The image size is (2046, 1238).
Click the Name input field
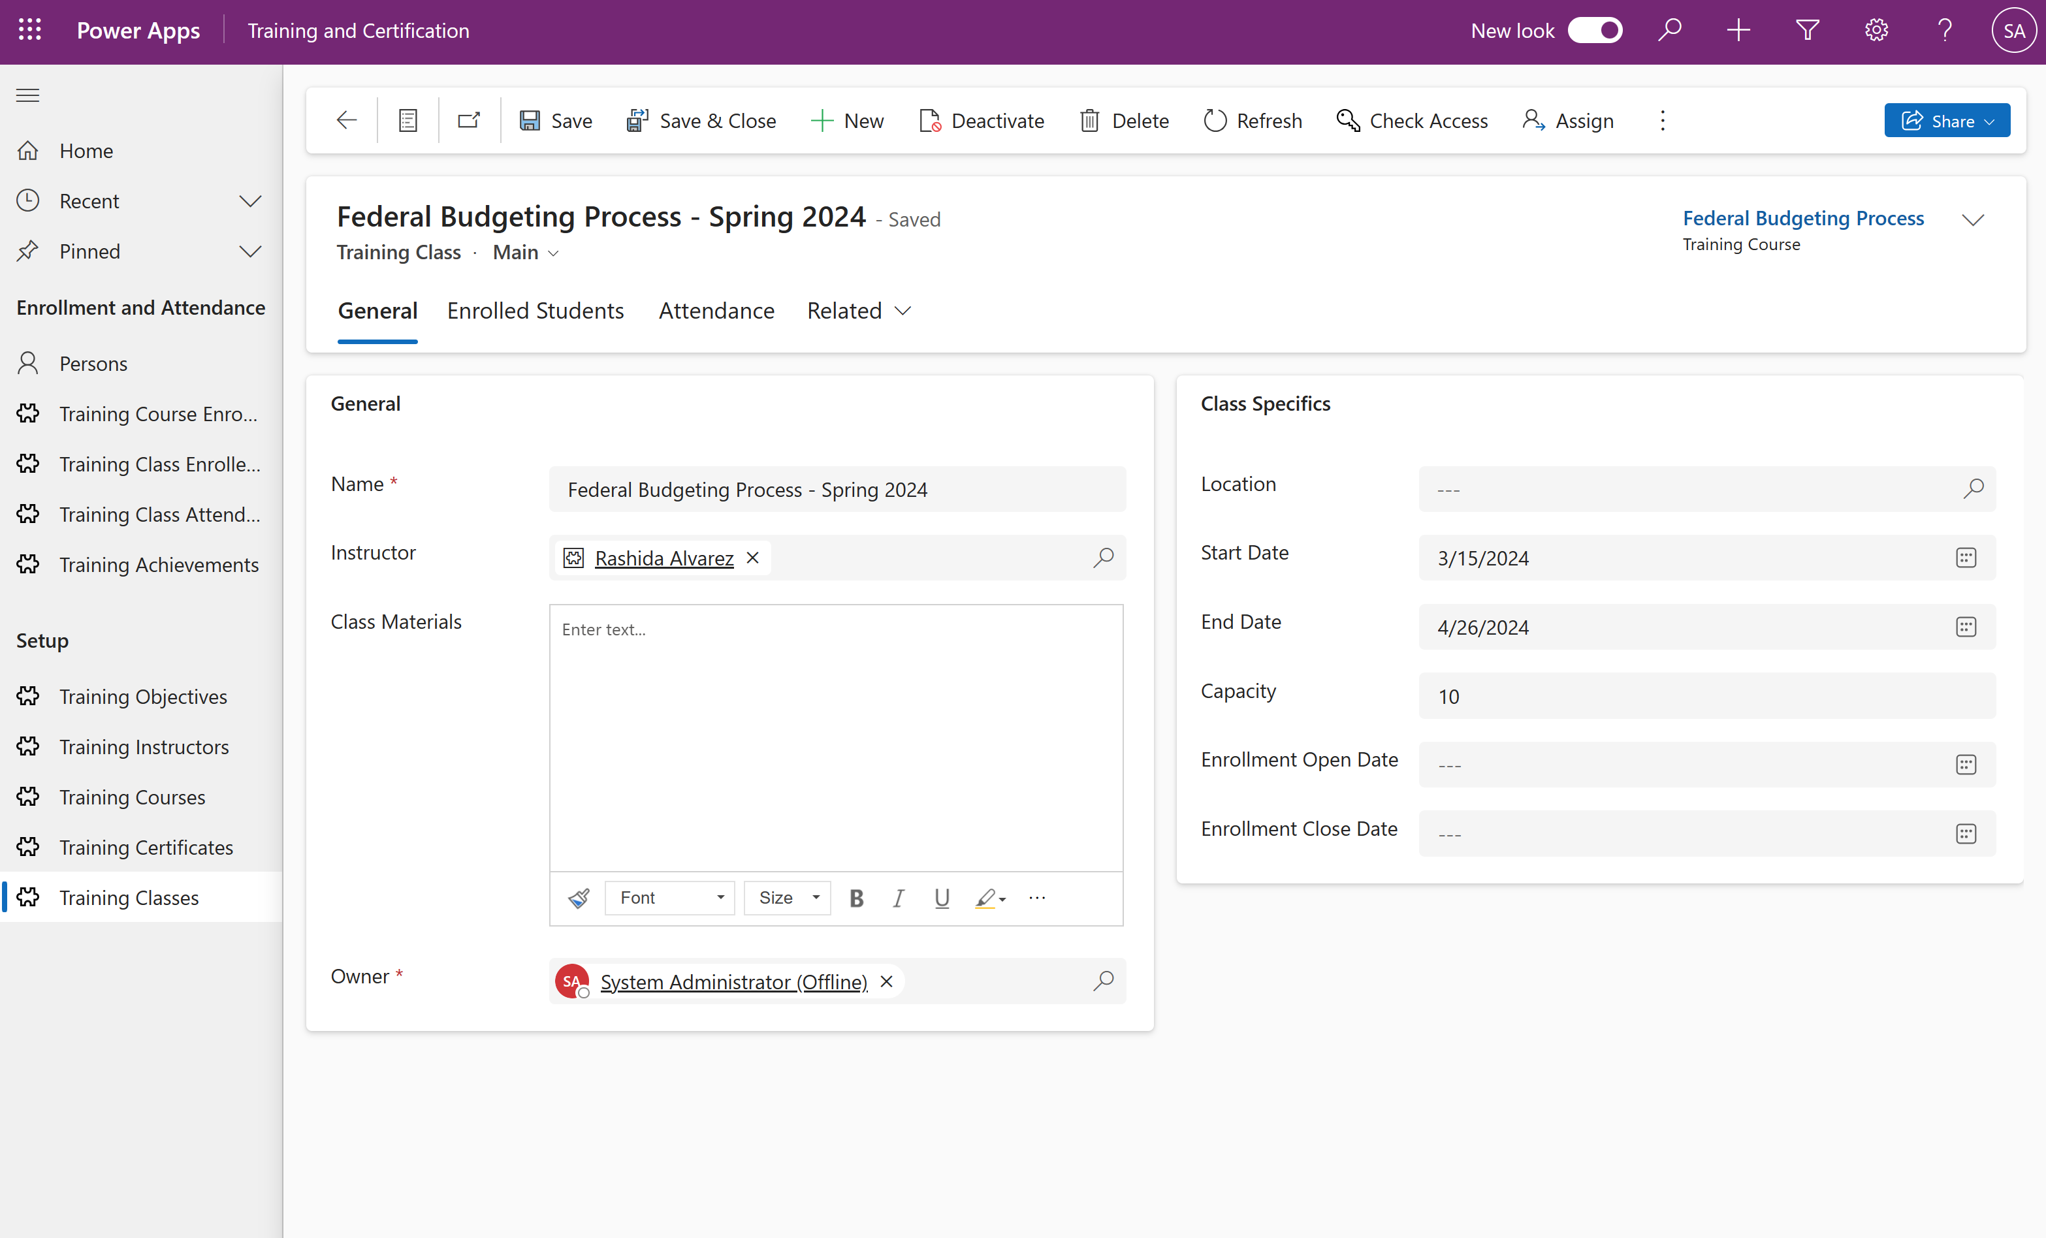[837, 490]
